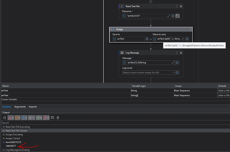This screenshot has height=152, width=230.
Task: Click Default value field for strText
Action: tap(224, 91)
